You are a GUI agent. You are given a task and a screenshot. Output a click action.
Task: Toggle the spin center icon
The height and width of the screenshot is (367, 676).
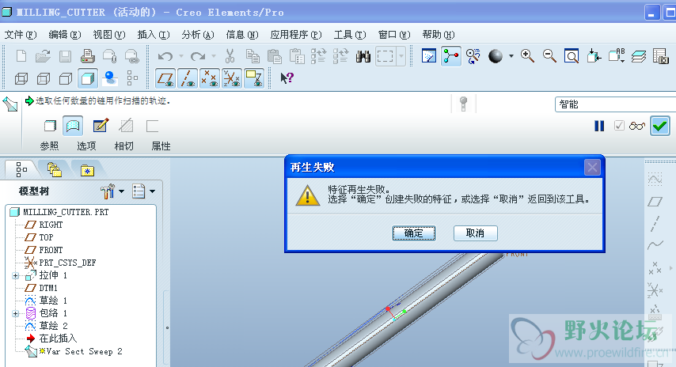pyautogui.click(x=451, y=56)
